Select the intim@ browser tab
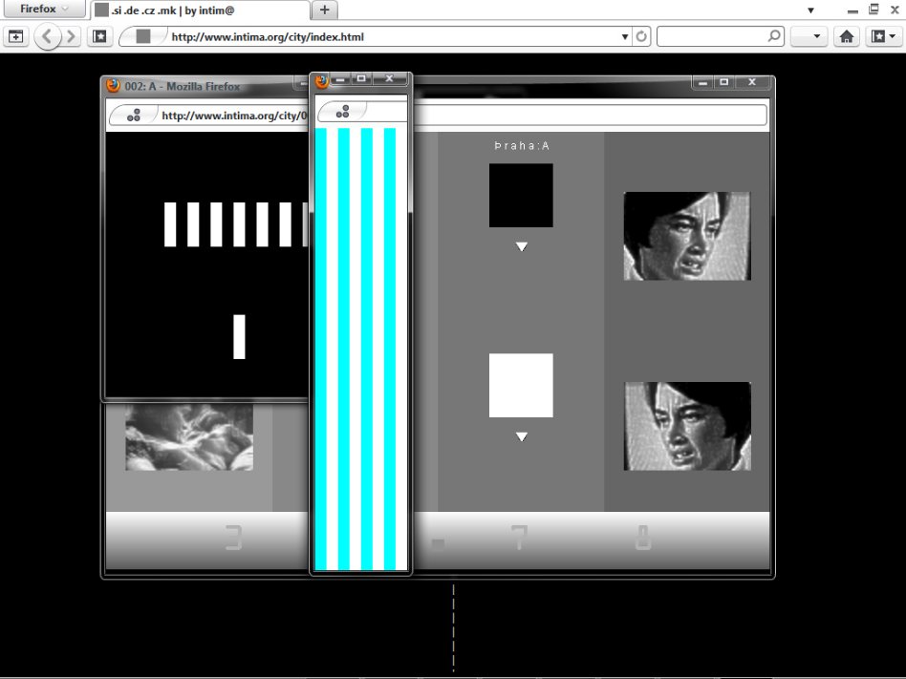This screenshot has height=679, width=906. (200, 10)
